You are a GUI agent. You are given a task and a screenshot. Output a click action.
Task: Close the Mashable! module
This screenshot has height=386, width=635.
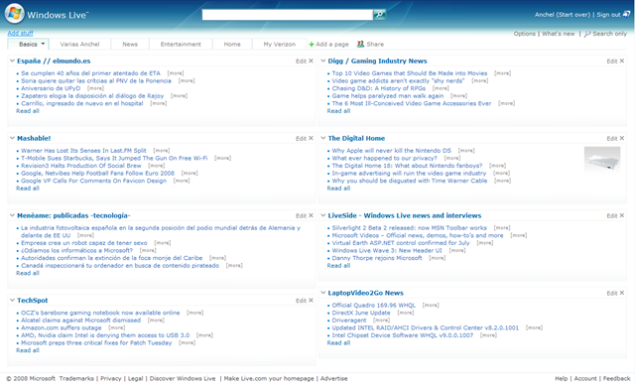point(311,138)
